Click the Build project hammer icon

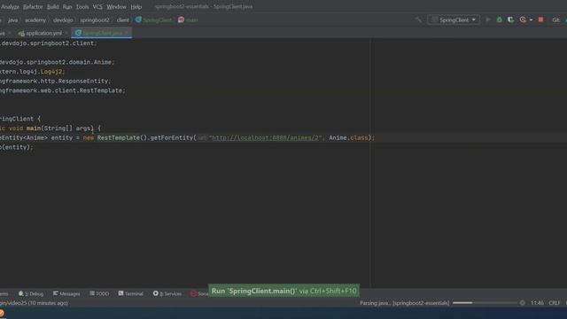(418, 19)
